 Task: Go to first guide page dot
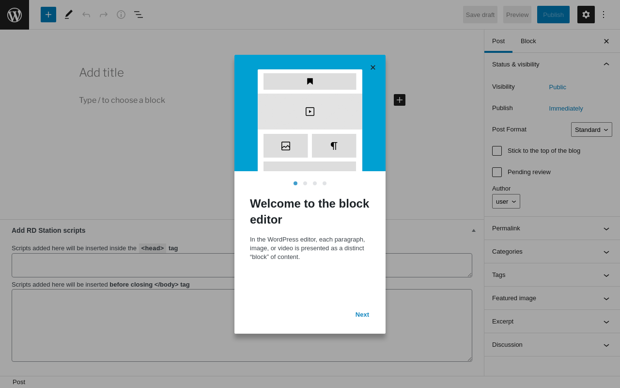click(295, 183)
